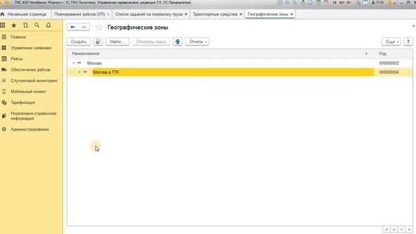Open the Еще dropdown menu
This screenshot has width=416, height=234.
click(x=391, y=42)
